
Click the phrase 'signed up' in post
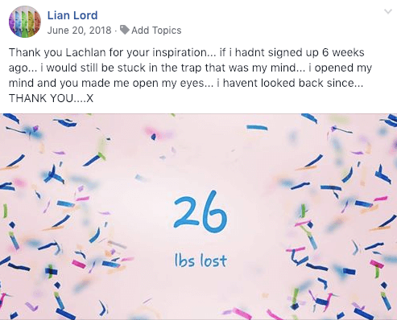click(293, 52)
